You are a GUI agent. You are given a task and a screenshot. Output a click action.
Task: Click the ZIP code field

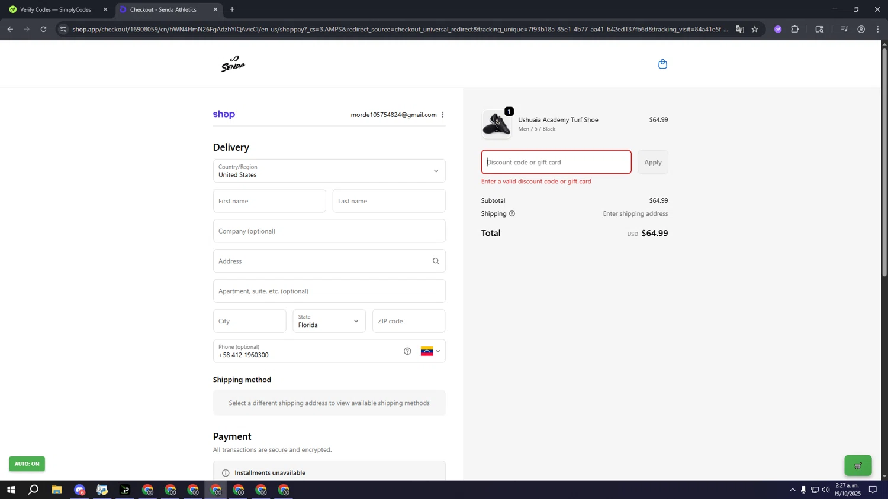pos(408,321)
